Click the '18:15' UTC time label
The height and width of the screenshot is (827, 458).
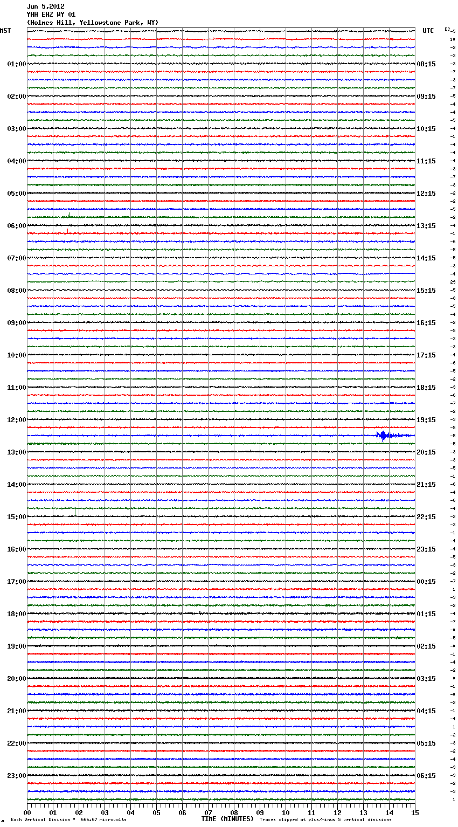[x=426, y=387]
